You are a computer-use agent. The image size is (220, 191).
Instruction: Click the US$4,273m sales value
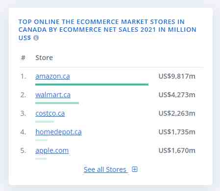177,95
